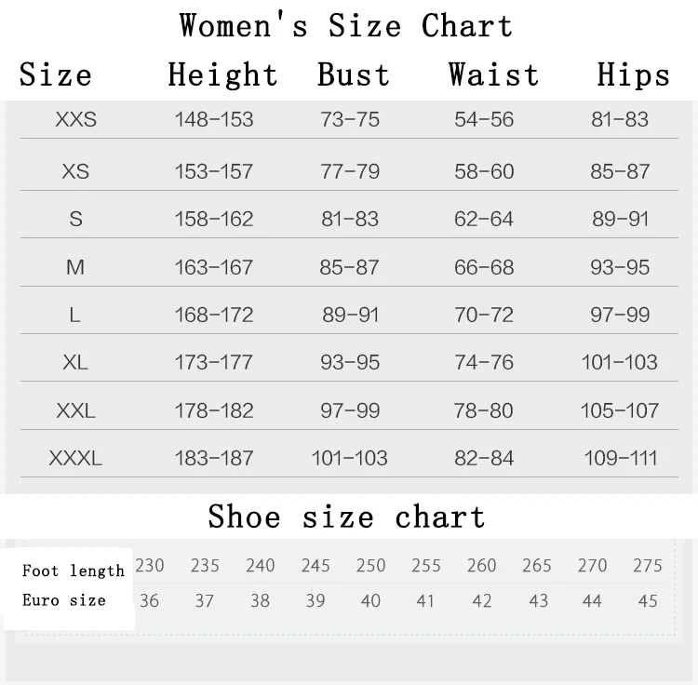Click the Shoe size chart heading
The width and height of the screenshot is (698, 685).
(346, 517)
